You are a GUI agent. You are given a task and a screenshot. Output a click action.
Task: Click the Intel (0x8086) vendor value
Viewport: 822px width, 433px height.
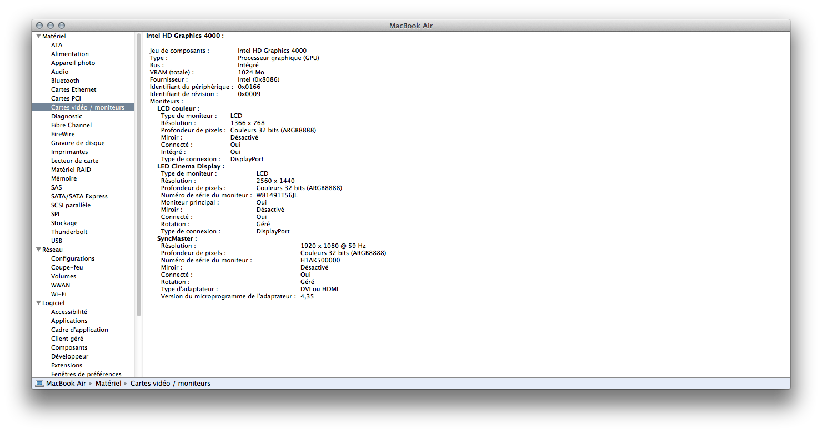pyautogui.click(x=259, y=79)
